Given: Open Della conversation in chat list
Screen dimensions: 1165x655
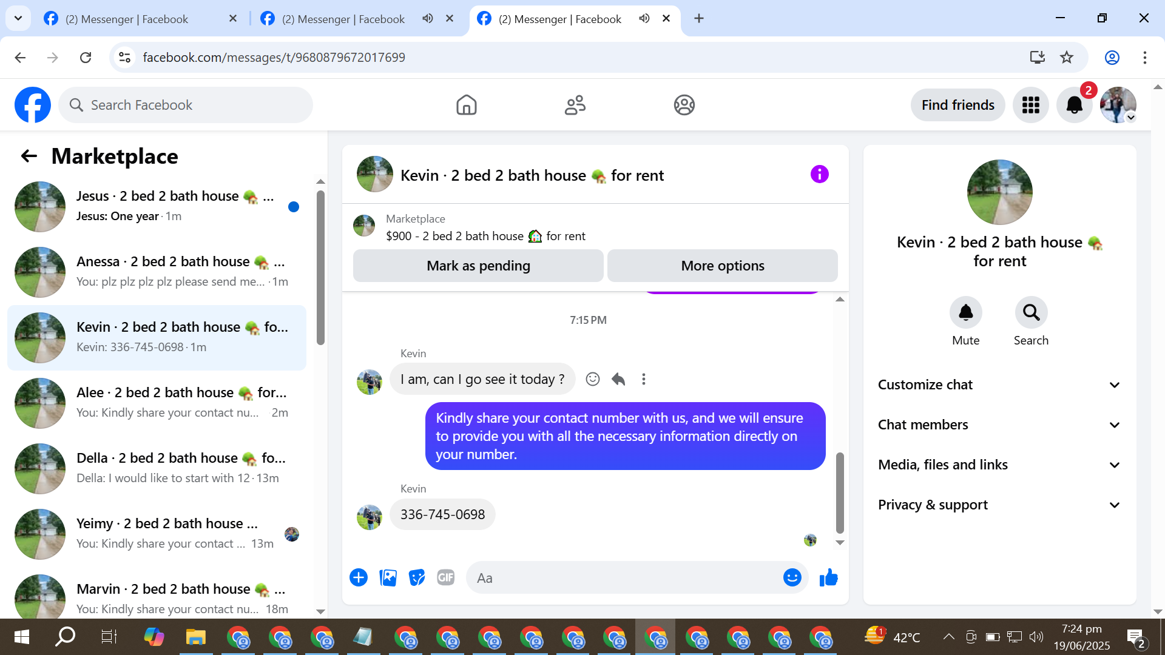Looking at the screenshot, I should click(157, 469).
